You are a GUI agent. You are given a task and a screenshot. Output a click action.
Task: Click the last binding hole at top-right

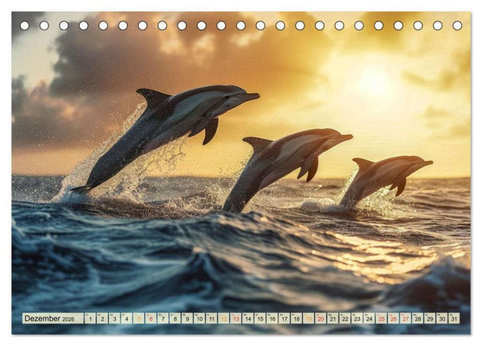(457, 26)
